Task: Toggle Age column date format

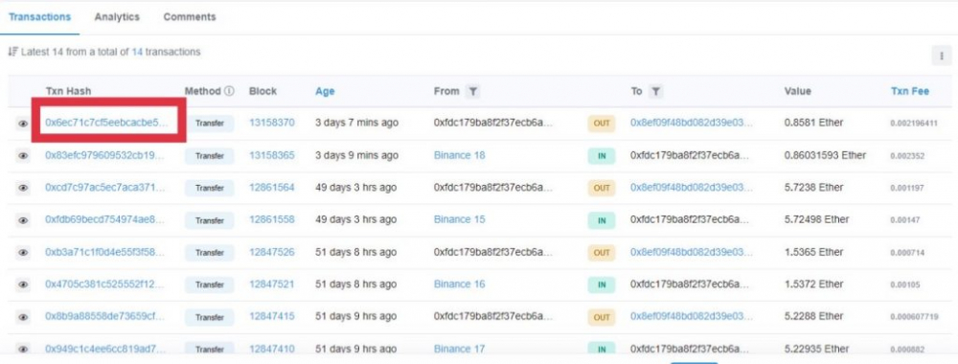Action: 325,92
